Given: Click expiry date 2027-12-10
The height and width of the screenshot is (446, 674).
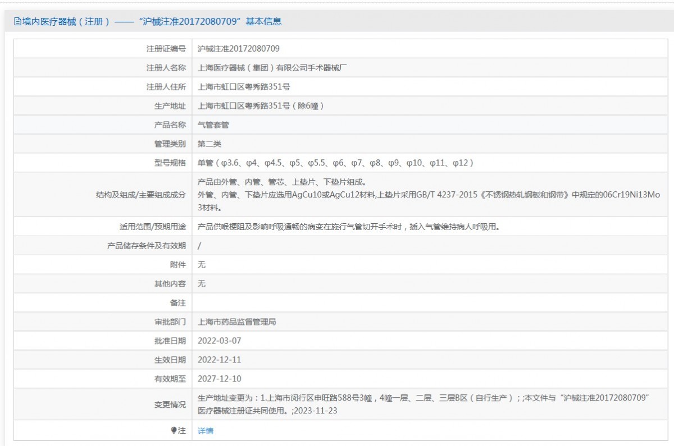Looking at the screenshot, I should point(220,379).
